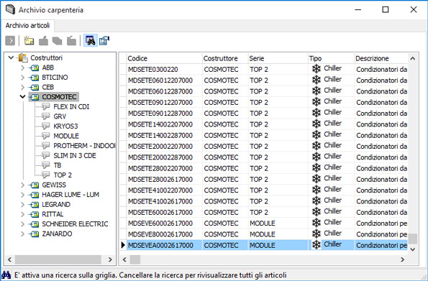Collapse the Costruttori root node

tap(12, 57)
